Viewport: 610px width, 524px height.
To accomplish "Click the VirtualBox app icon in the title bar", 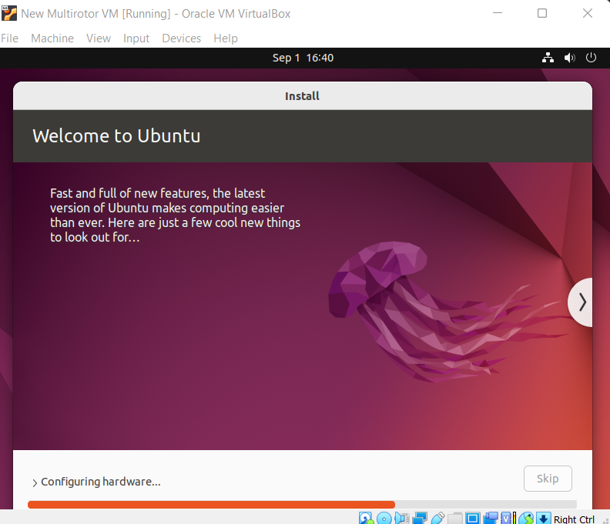I will 9,13.
